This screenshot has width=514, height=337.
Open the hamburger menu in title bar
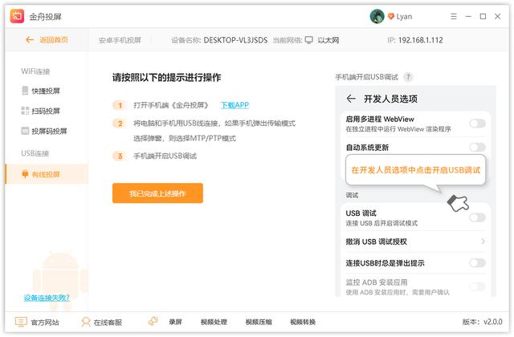tap(454, 16)
